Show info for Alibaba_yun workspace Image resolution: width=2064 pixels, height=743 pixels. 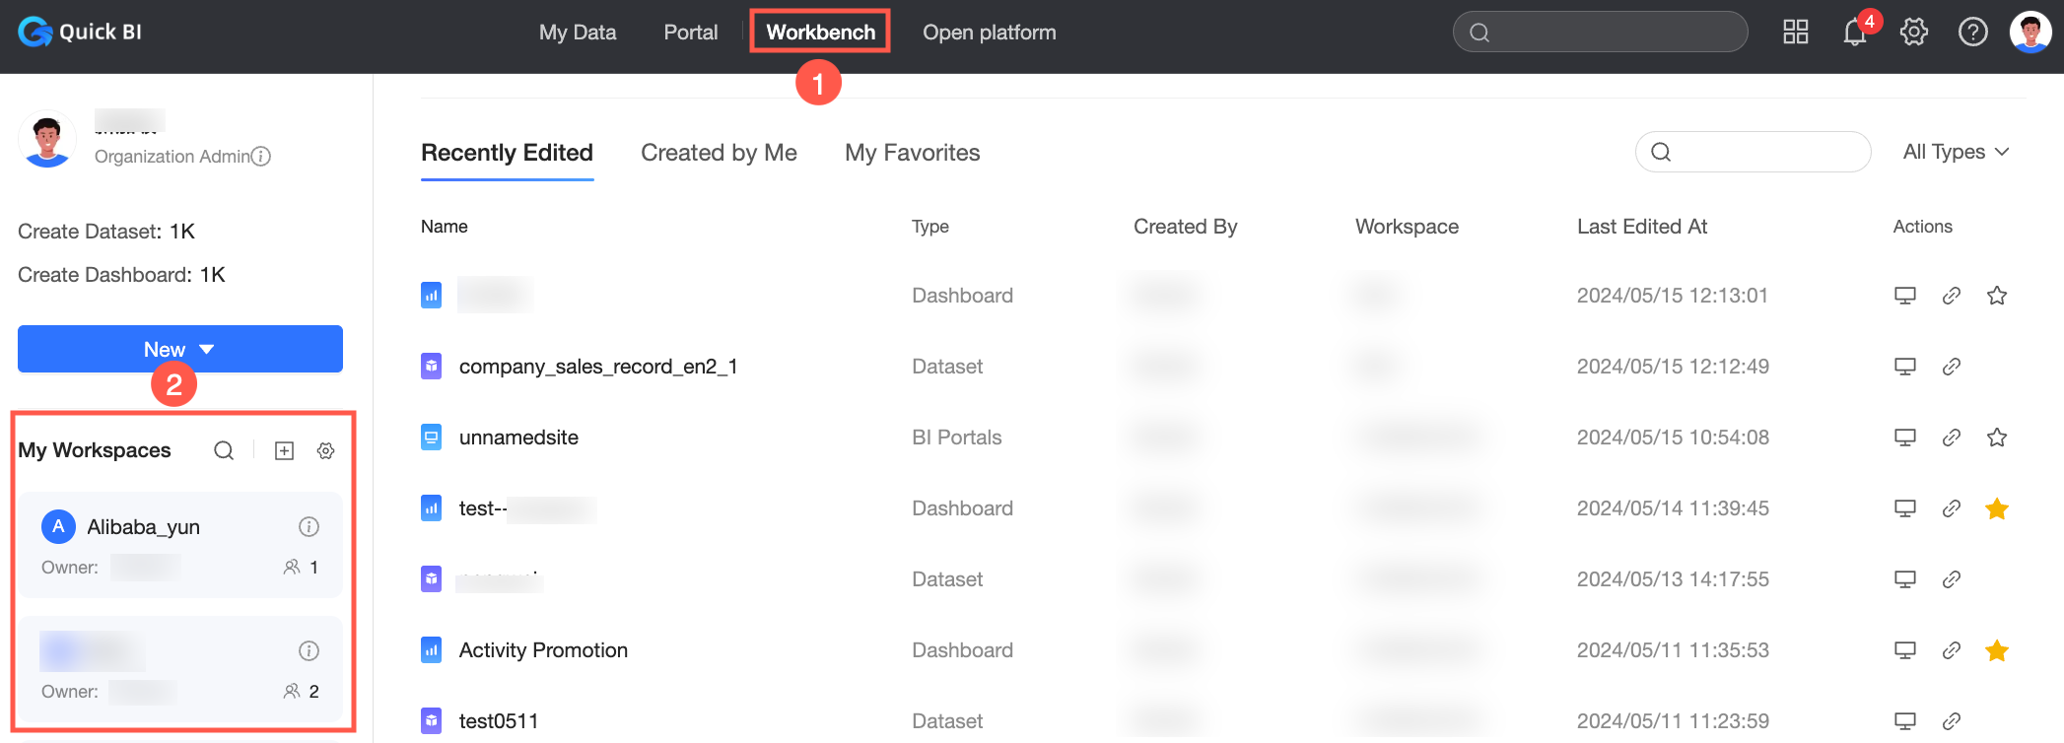(309, 527)
